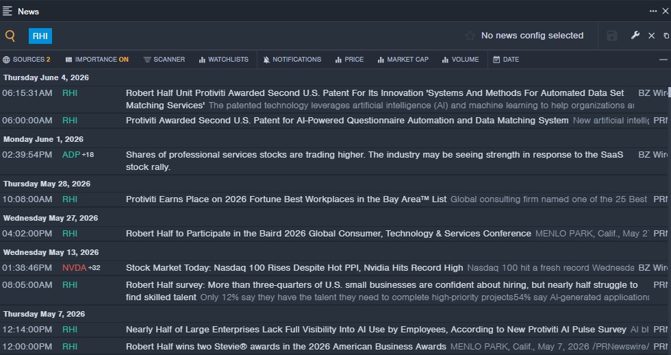Collapse the filter bar with the minus icon
Viewport: 671px width, 355px height.
click(663, 60)
